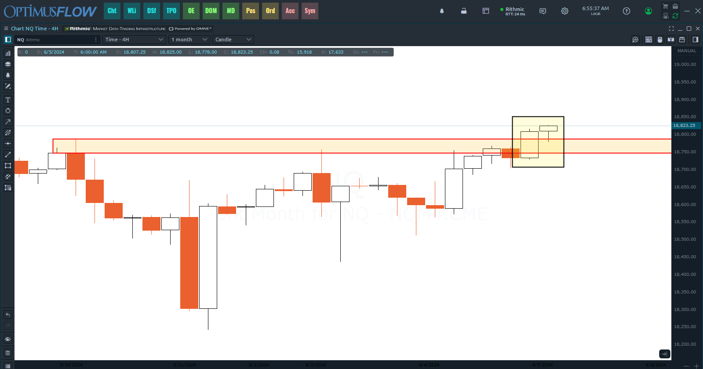703x369 pixels.
Task: Click the Rithmic connection status indicator
Action: (513, 11)
